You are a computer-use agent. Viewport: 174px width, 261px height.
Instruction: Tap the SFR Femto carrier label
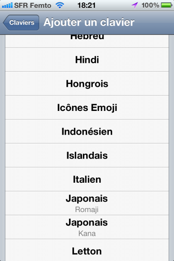click(33, 5)
